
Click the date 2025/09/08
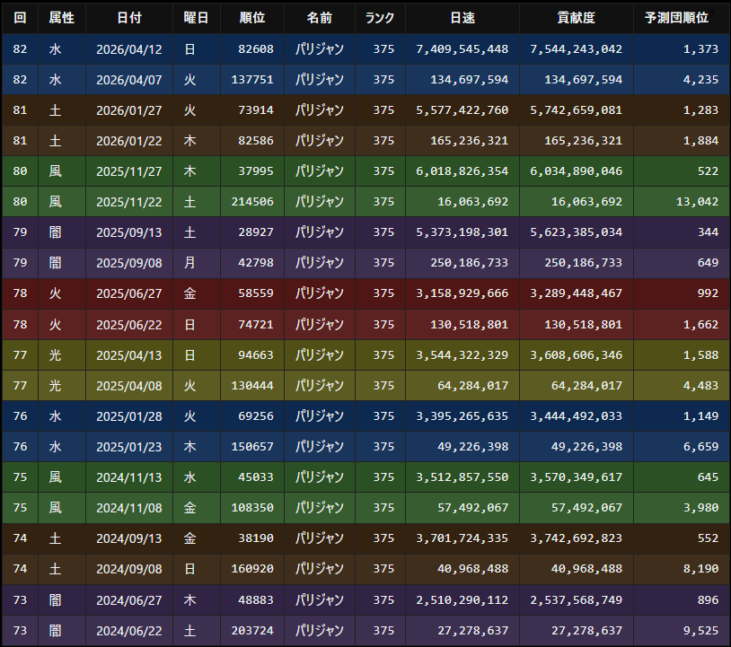pyautogui.click(x=129, y=263)
